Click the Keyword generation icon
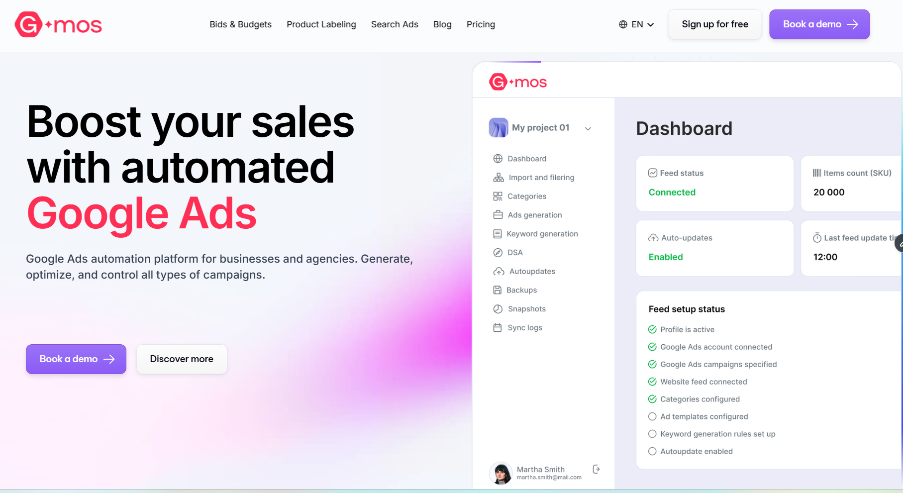Screen dimensions: 903x493 [x=498, y=234]
